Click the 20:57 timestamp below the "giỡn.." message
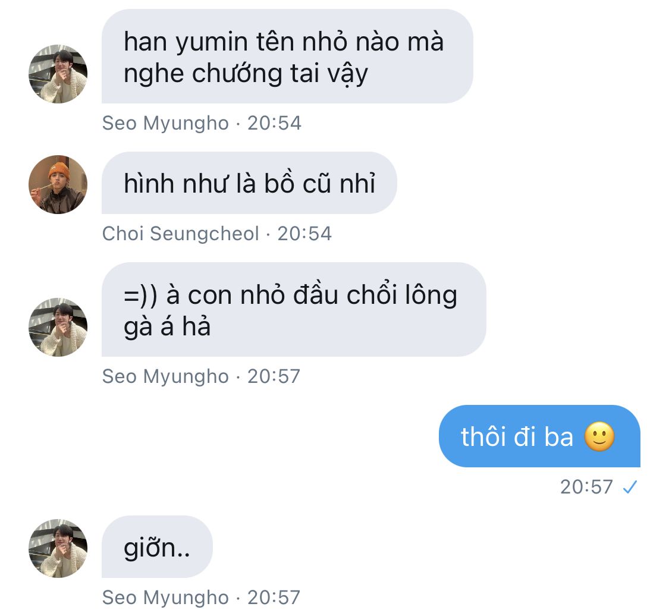669x613 pixels. [x=274, y=598]
